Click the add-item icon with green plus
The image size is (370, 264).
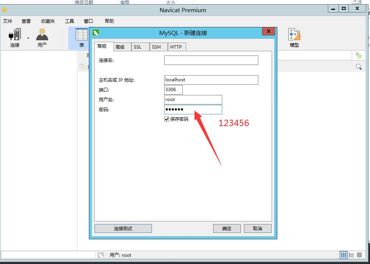tap(358, 55)
